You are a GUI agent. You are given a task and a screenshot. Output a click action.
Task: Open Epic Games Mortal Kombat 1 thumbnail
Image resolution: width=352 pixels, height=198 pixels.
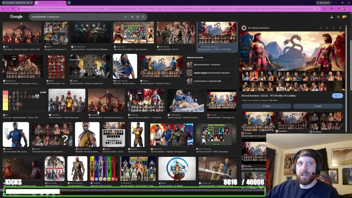(55, 169)
